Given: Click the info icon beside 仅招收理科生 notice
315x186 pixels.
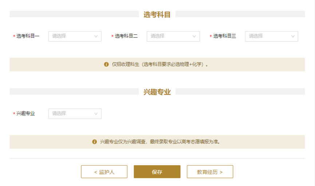Looking at the screenshot, I should point(106,64).
